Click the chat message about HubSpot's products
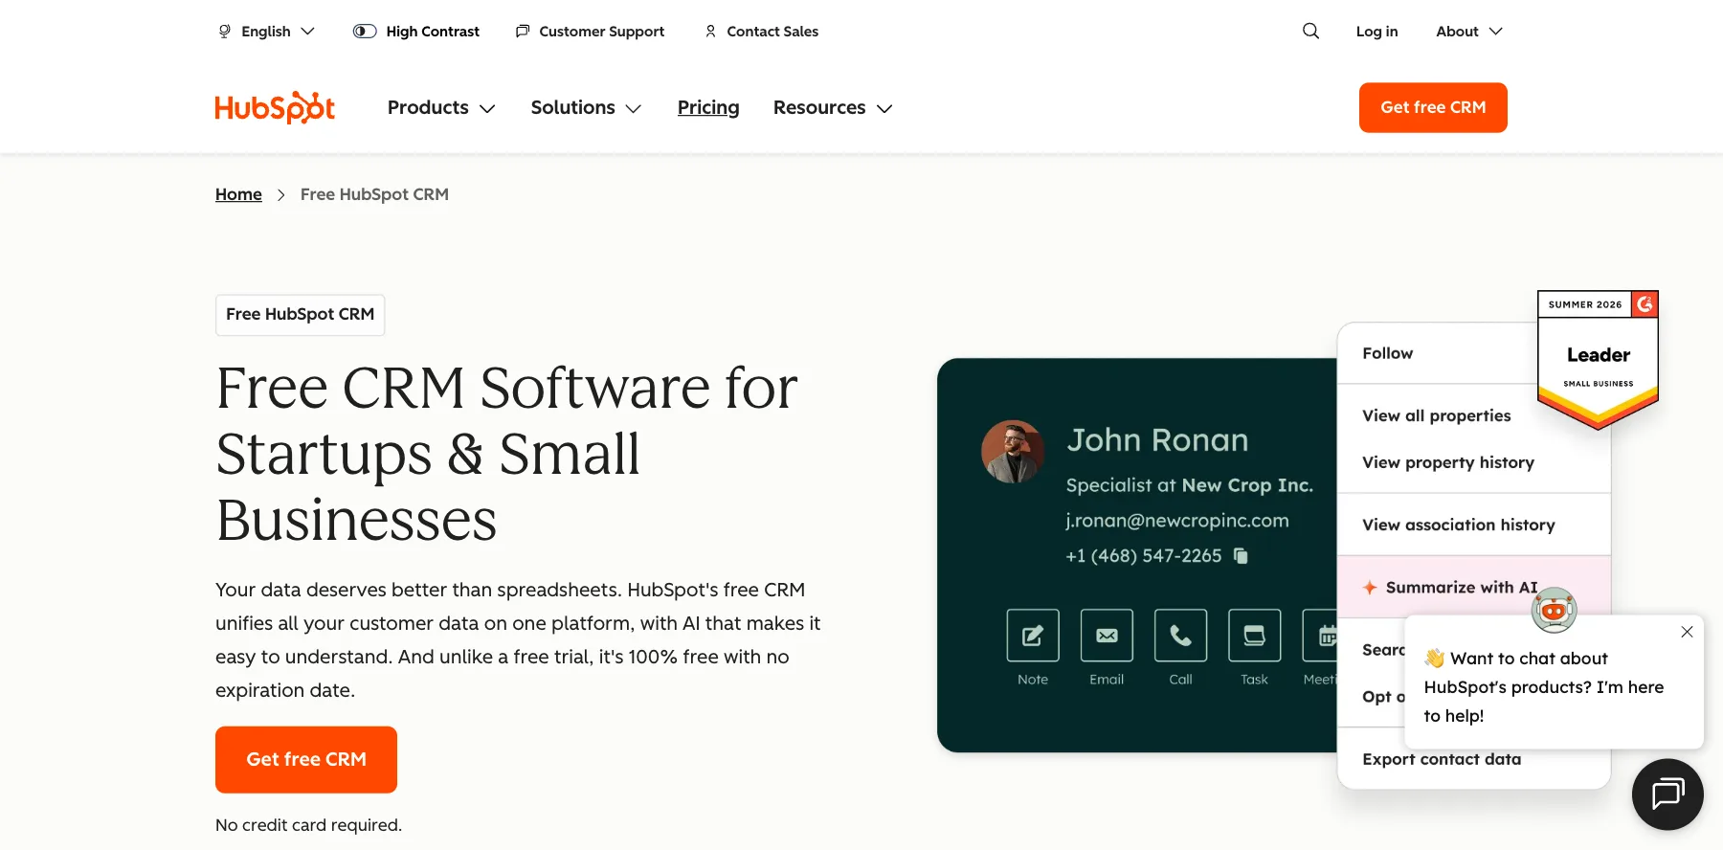 1543,686
